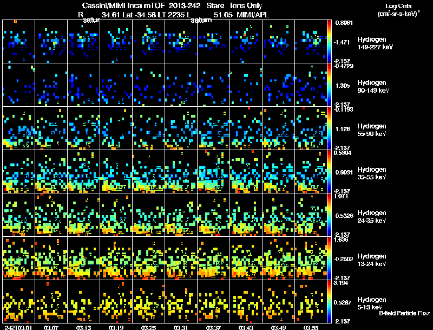Screen dimensions: 433x330
Task: Select the 149-227 keV panel at 03:25
Action: pyautogui.click(x=148, y=42)
